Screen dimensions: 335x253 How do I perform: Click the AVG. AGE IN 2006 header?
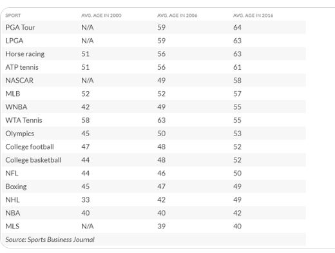(x=177, y=15)
